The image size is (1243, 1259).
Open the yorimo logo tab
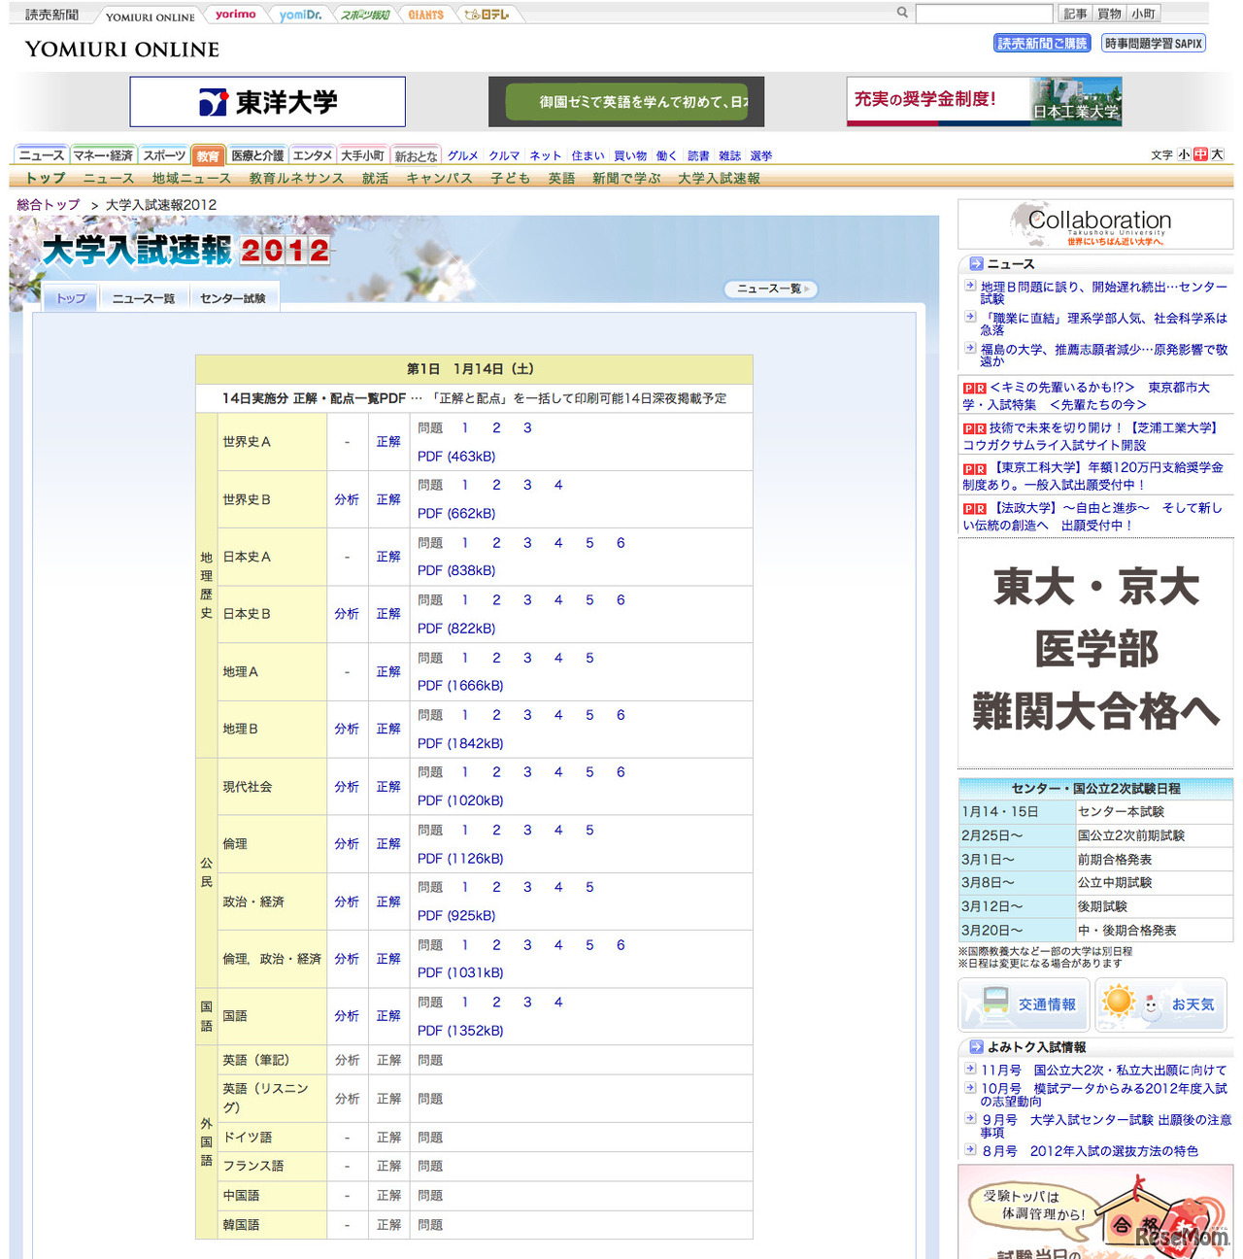pyautogui.click(x=236, y=14)
